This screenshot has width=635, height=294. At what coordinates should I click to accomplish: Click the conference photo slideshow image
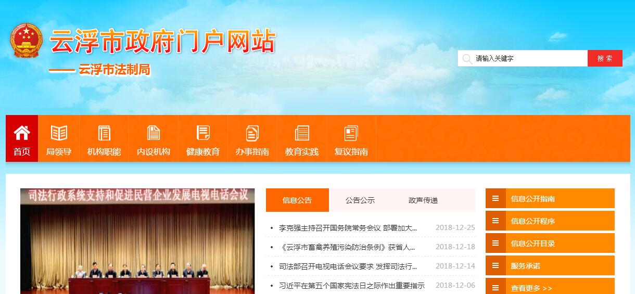point(137,241)
